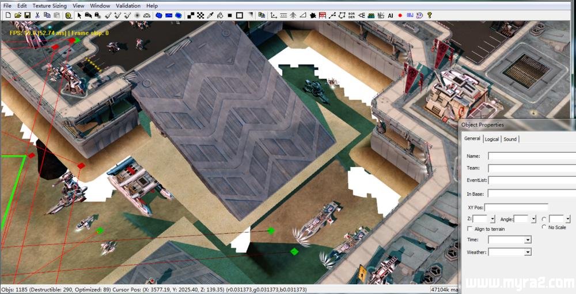Select the pointer arrow tool

79,16
